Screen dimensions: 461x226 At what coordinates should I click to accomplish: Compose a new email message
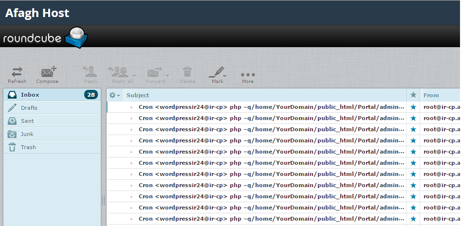pyautogui.click(x=47, y=75)
